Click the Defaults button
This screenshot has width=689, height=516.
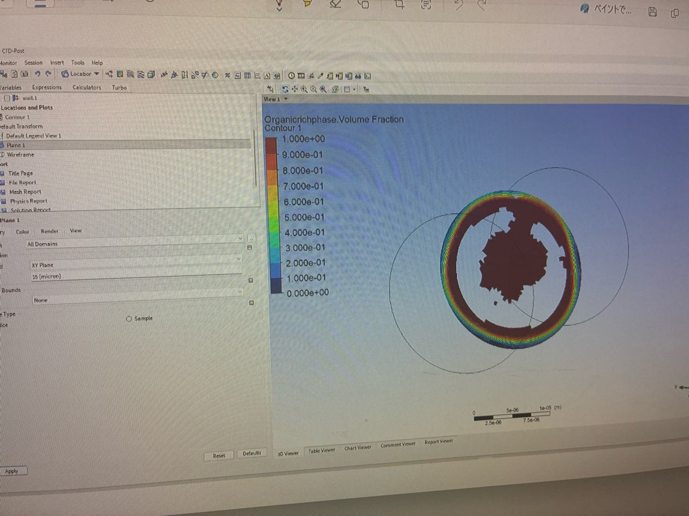[251, 453]
